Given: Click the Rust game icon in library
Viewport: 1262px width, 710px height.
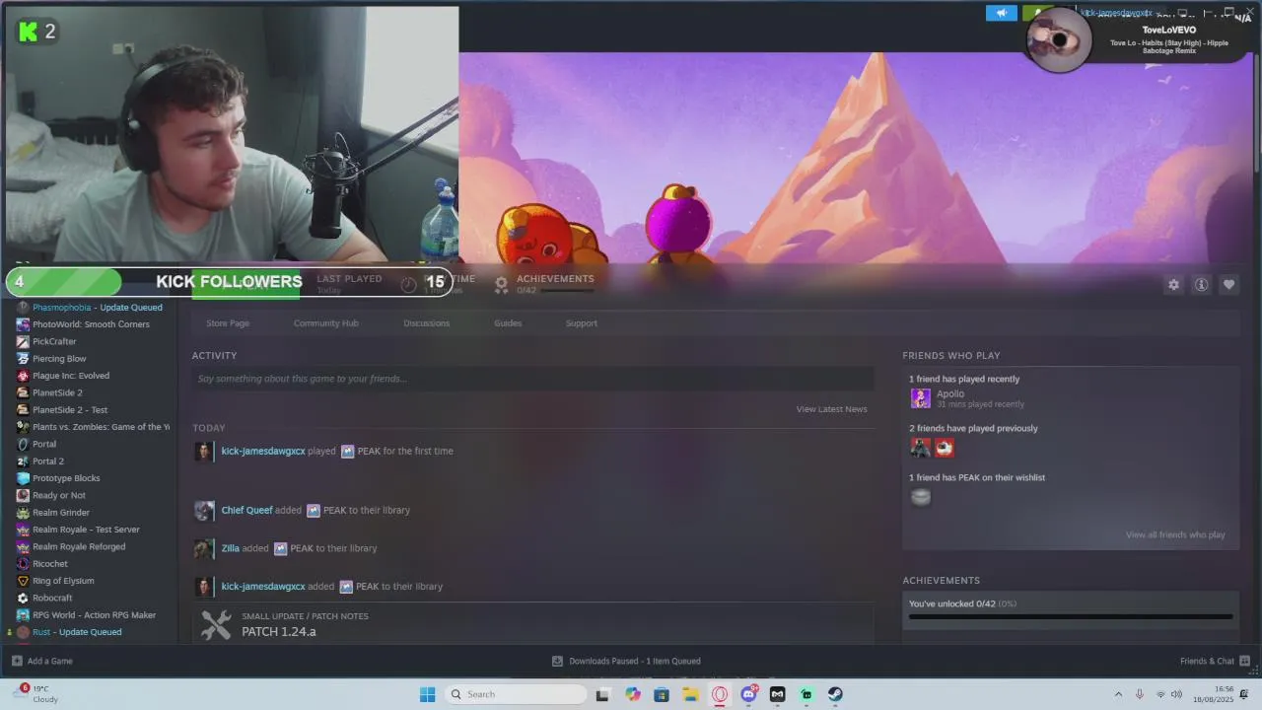Looking at the screenshot, I should coord(23,632).
